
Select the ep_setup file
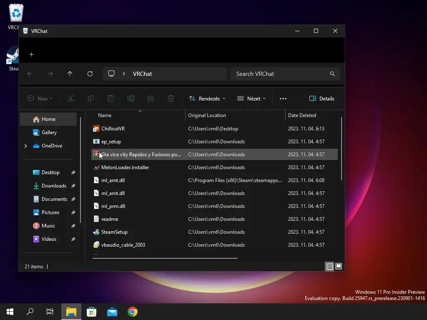(214, 142)
